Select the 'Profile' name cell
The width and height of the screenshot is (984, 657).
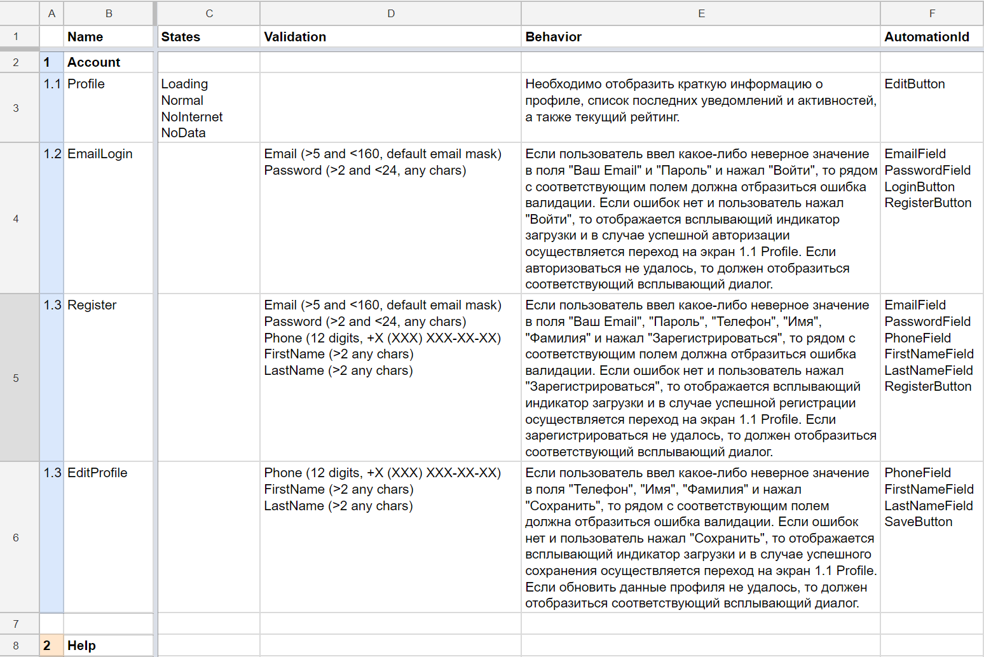pyautogui.click(x=109, y=108)
